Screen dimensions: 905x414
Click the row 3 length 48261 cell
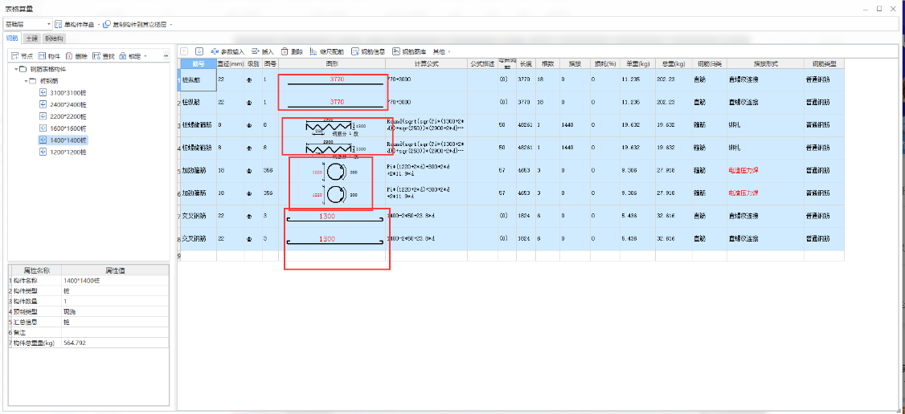[x=526, y=125]
